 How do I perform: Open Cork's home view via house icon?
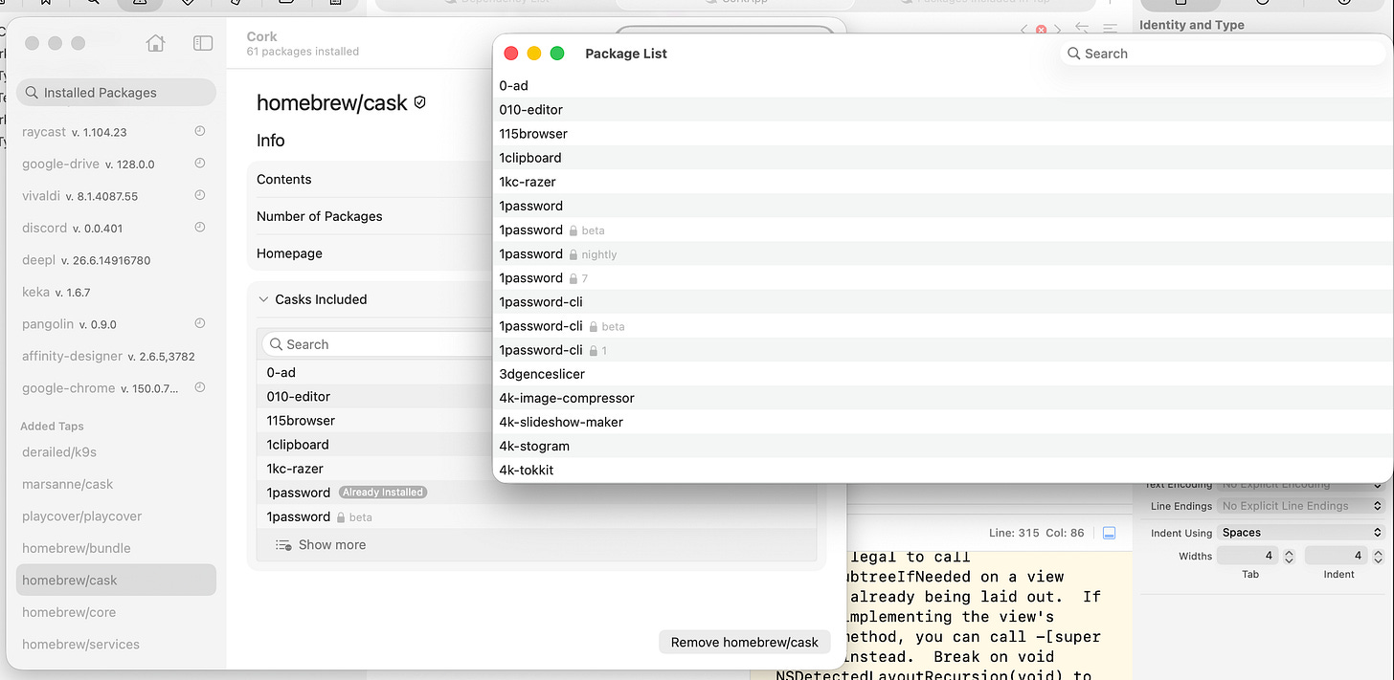[155, 43]
